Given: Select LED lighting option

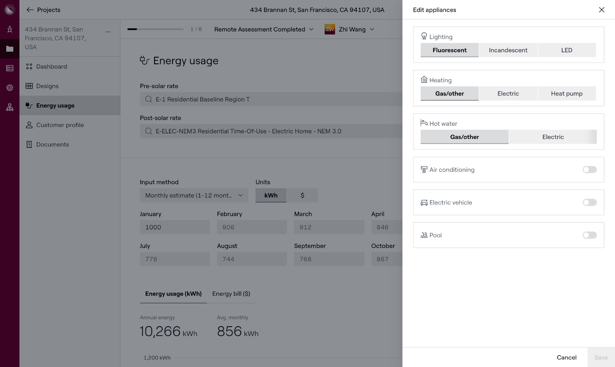Looking at the screenshot, I should [567, 50].
